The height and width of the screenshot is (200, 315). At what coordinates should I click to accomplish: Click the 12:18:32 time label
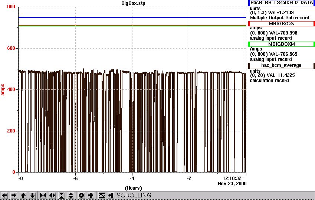[x=232, y=178]
